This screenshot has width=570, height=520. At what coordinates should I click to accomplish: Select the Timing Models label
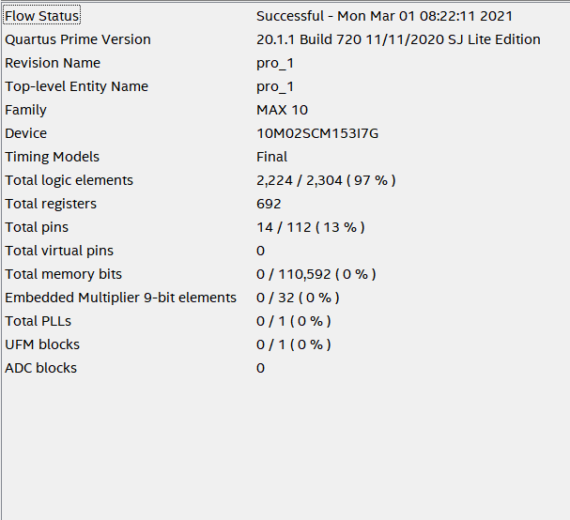52,157
